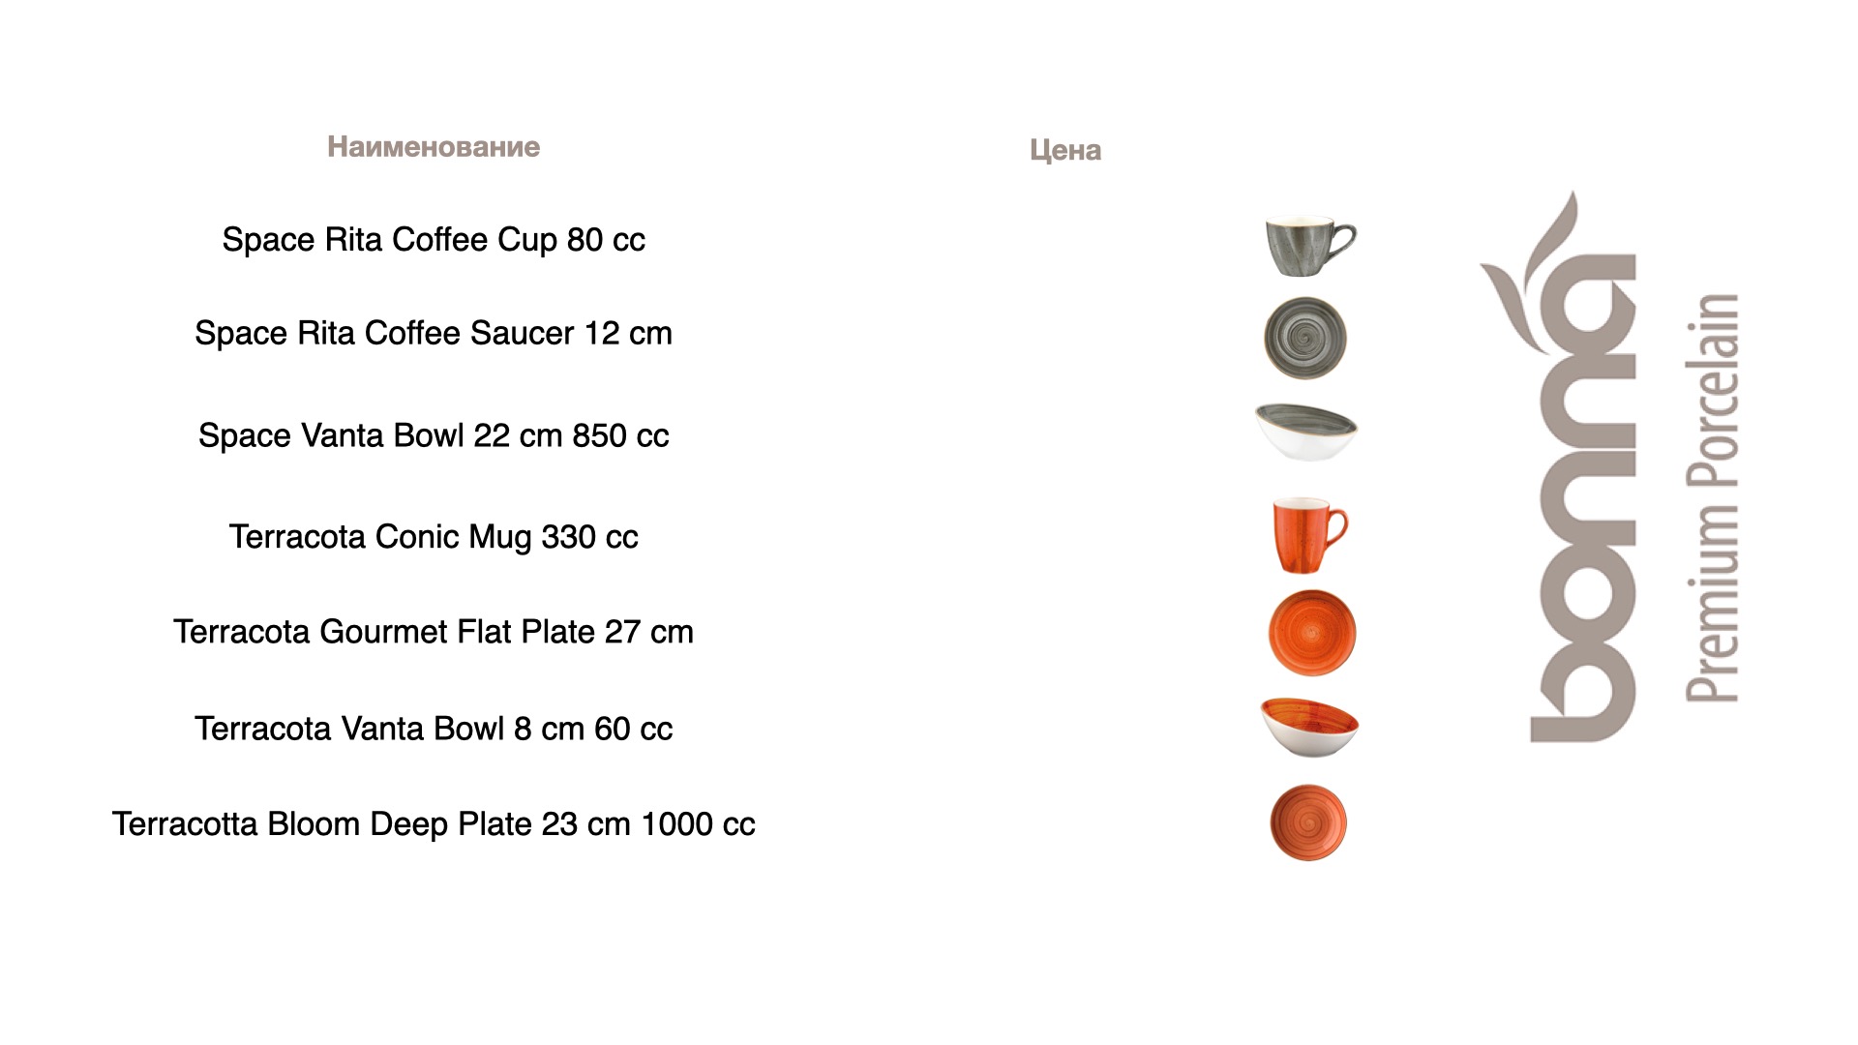
Task: Click the grey Space Rita coffee cup image
Action: [1310, 246]
